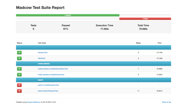Click the search group header row
The height and width of the screenshot is (108, 192).
94,80
